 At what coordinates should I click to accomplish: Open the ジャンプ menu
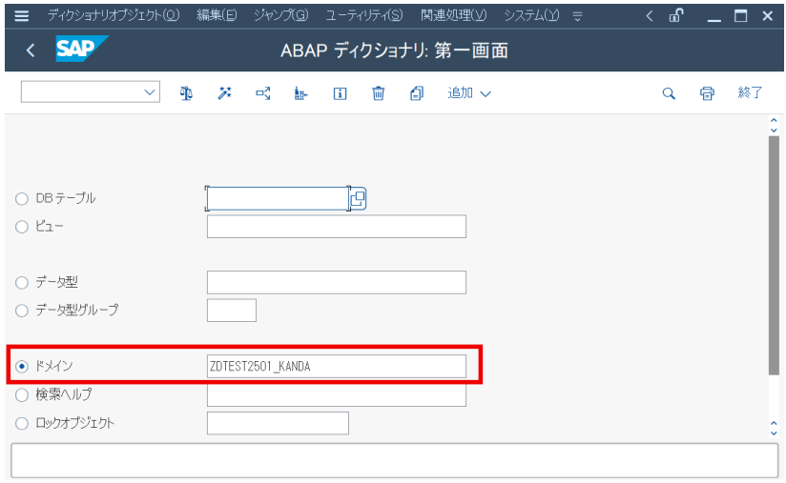[280, 15]
